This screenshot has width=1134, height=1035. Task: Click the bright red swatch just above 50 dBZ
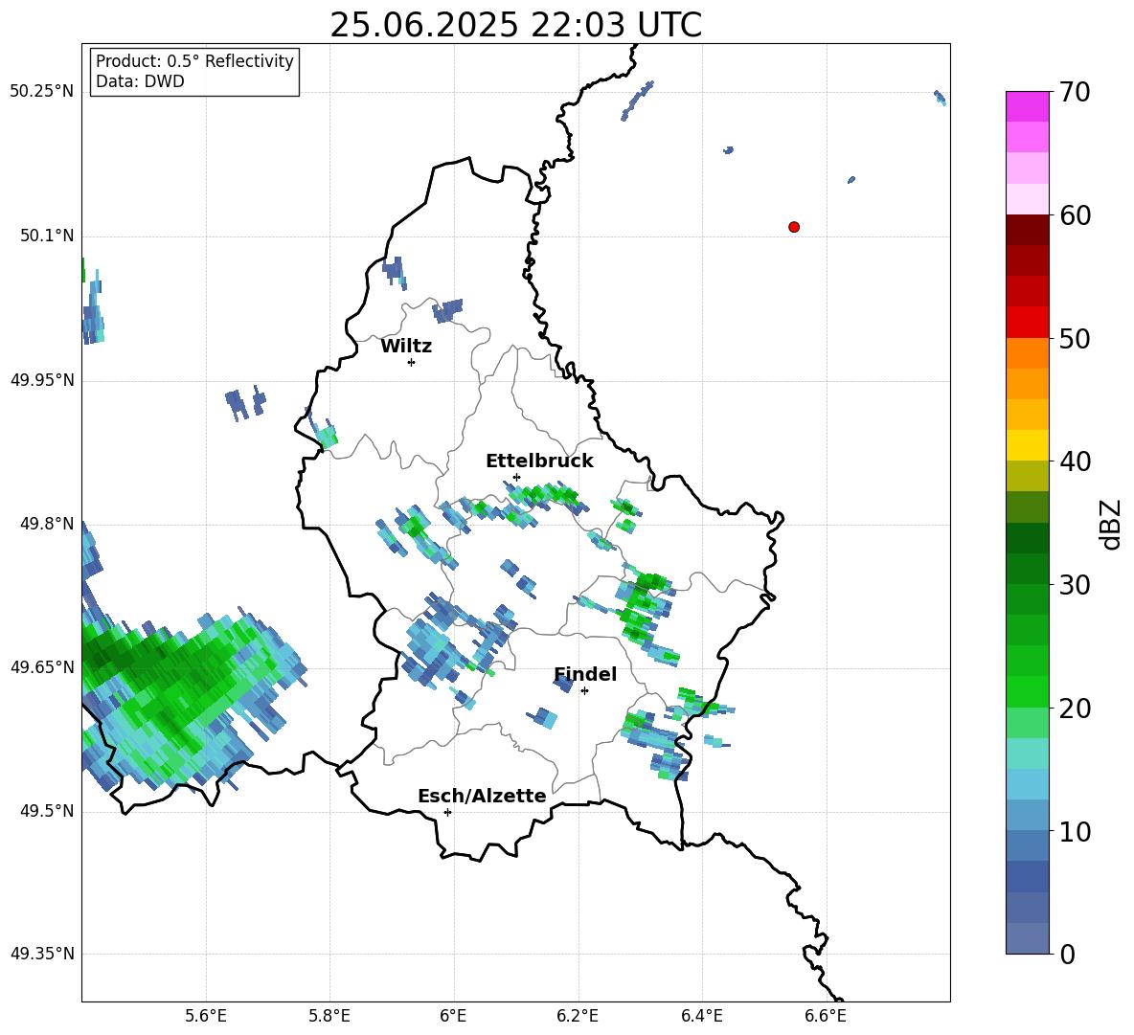tap(1027, 323)
